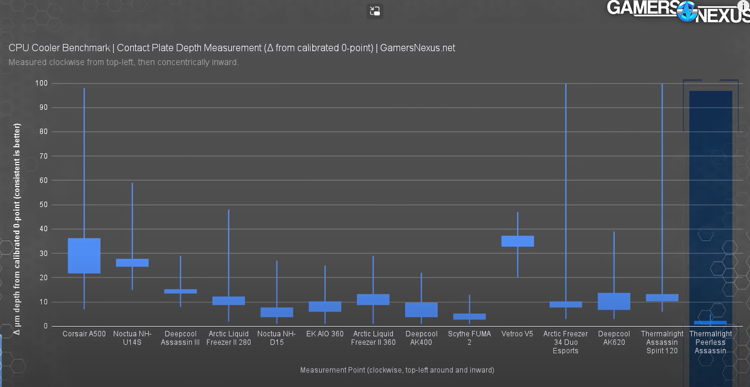
Task: Click the 'Deepcool AK400' axis label
Action: pyautogui.click(x=421, y=338)
